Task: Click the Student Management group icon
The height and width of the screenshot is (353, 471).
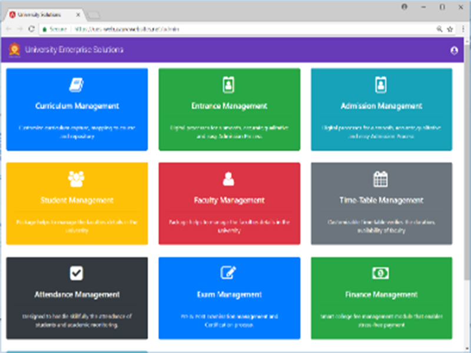Action: pyautogui.click(x=77, y=179)
